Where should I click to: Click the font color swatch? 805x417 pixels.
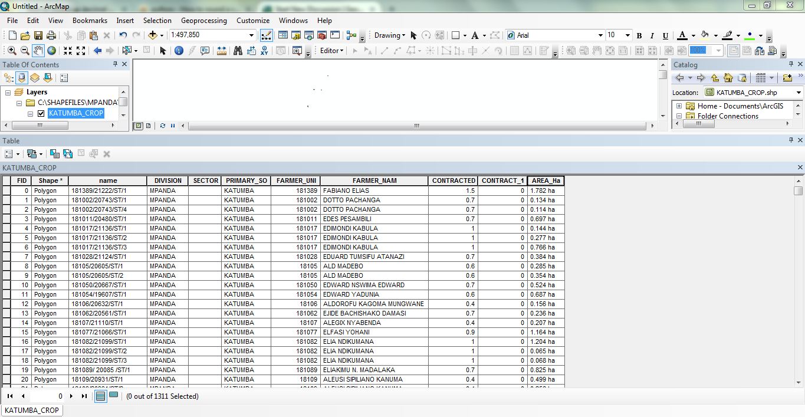click(x=682, y=35)
